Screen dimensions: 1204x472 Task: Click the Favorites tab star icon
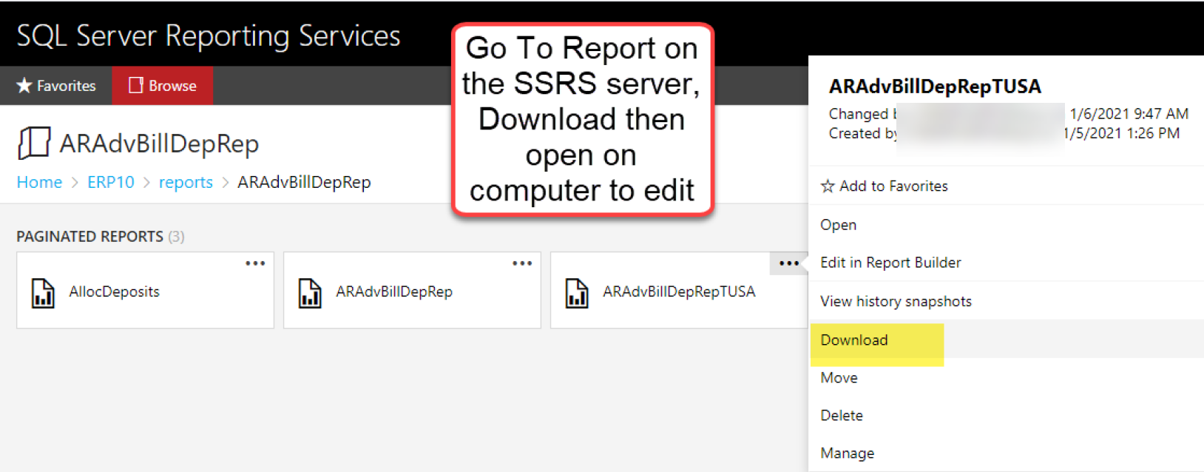(x=24, y=86)
